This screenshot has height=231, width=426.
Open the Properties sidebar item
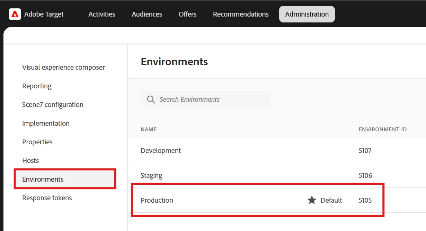point(37,142)
